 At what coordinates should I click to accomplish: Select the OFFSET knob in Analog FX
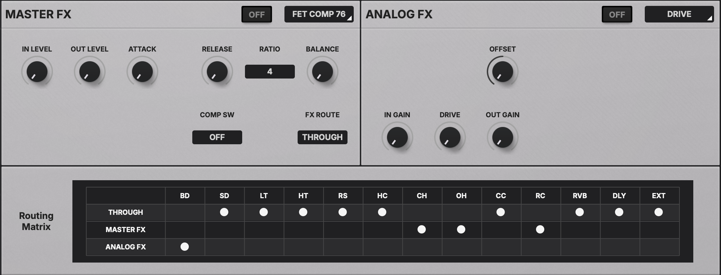pos(503,72)
